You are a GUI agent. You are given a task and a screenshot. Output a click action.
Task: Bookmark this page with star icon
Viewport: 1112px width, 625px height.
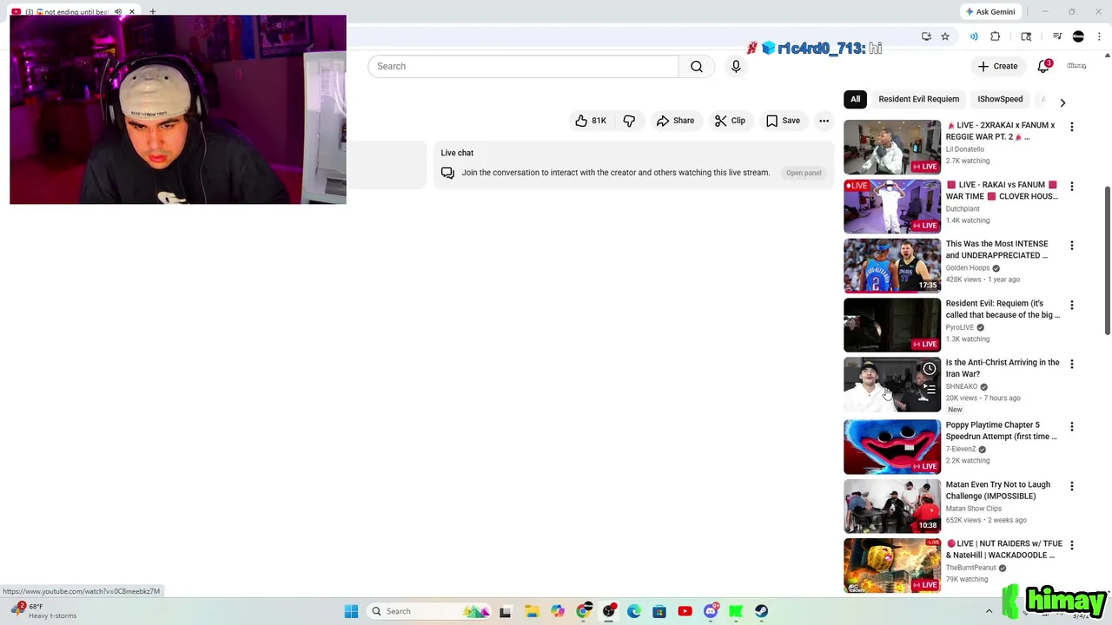(x=945, y=36)
